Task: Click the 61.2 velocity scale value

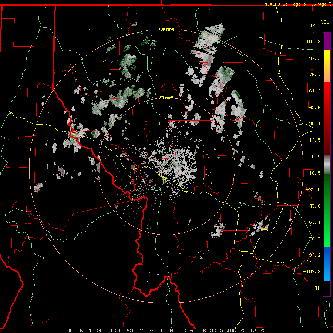Action: pyautogui.click(x=315, y=91)
